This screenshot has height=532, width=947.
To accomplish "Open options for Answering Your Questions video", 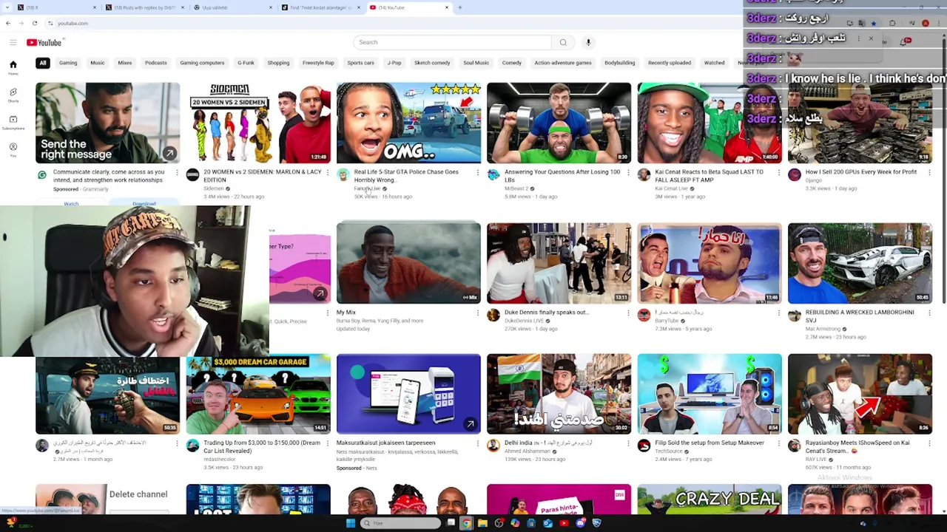I will coord(628,173).
